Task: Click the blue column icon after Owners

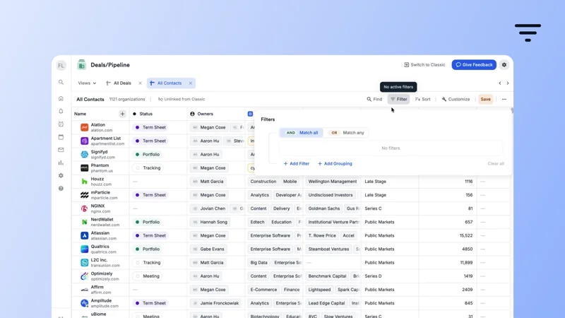Action: click(x=250, y=114)
